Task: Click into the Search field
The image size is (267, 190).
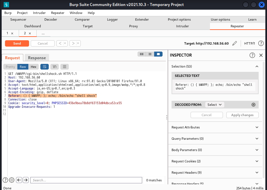Action: click(86, 180)
